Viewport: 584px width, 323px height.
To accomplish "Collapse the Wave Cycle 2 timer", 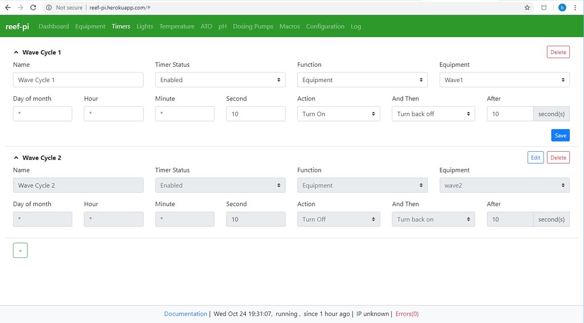I will (16, 158).
